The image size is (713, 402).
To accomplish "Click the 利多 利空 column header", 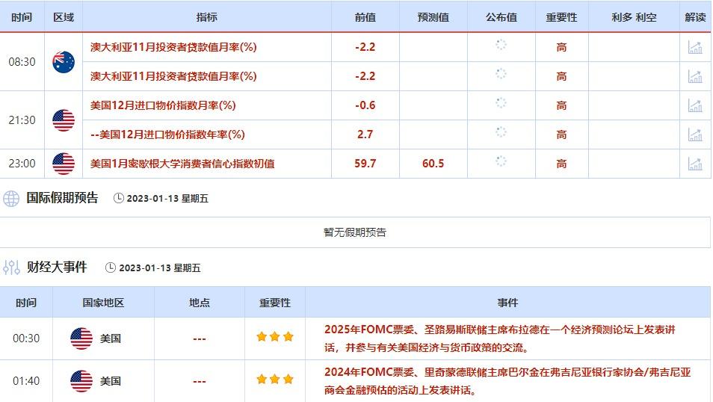I will pyautogui.click(x=634, y=17).
